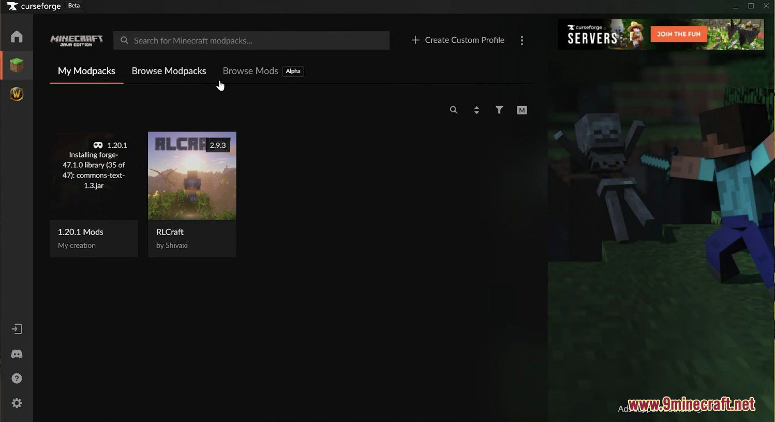Minimize the CurseForge window
The image size is (775, 422).
pos(736,6)
